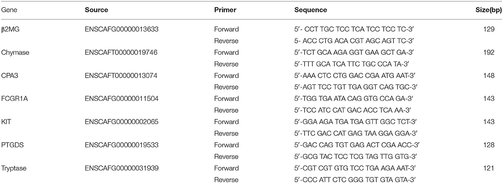Select source ENSCAFG00000013633
This screenshot has height=183, width=503.
[122, 29]
